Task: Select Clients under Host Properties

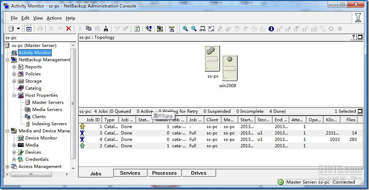Action: 39,117
